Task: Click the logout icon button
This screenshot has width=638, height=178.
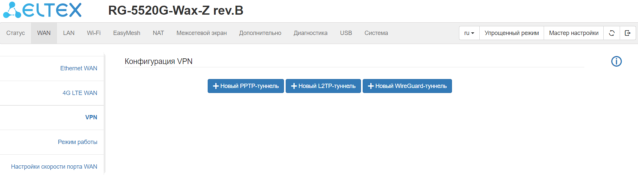Action: pyautogui.click(x=628, y=33)
